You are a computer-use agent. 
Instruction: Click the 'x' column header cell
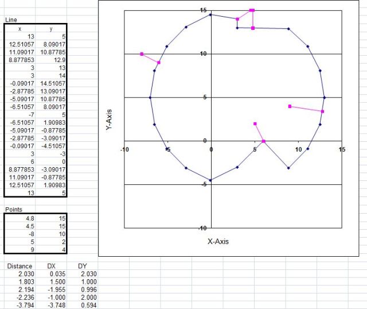(20, 28)
